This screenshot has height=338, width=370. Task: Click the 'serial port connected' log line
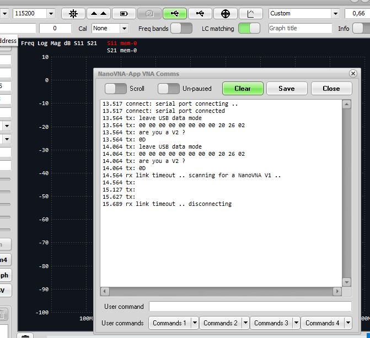point(164,111)
